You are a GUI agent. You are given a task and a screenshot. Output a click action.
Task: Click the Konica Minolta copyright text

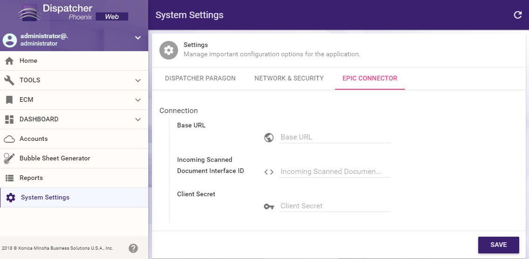click(x=57, y=248)
